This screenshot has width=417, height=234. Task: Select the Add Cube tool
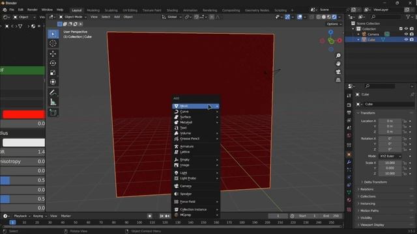[53, 112]
